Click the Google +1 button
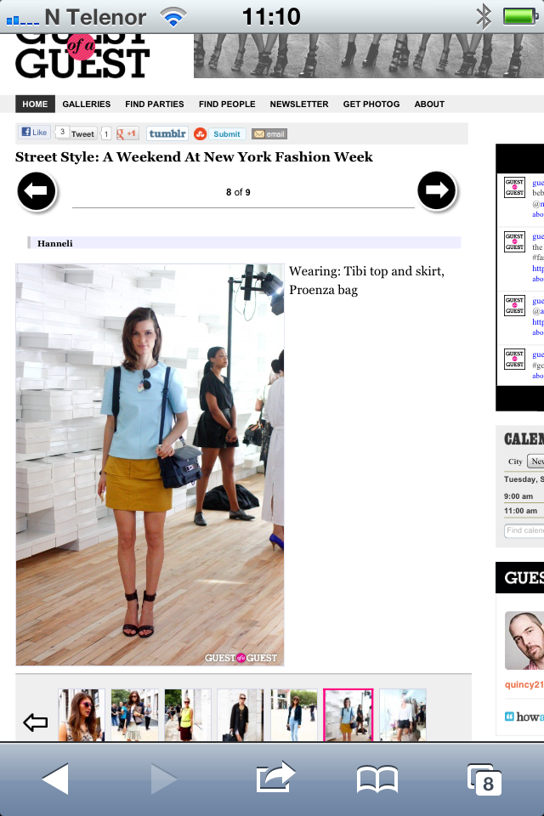This screenshot has width=544, height=816. coord(127,133)
